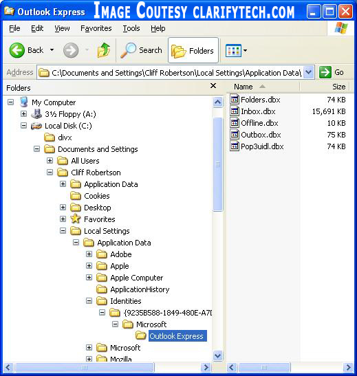Collapse the Local Disk (C:) node
Screen dimensions: 357x376
[23, 126]
